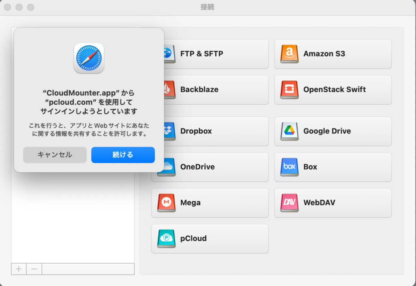Choose the Mega label
The image size is (416, 286).
(191, 202)
